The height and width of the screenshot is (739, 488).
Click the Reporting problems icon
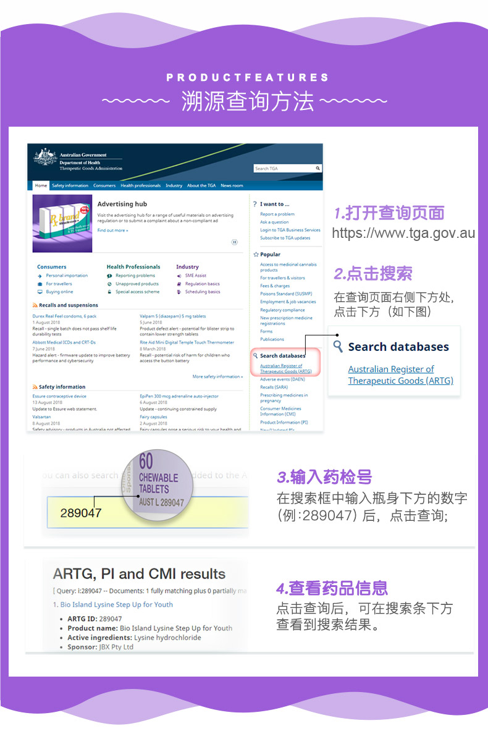pyautogui.click(x=109, y=276)
